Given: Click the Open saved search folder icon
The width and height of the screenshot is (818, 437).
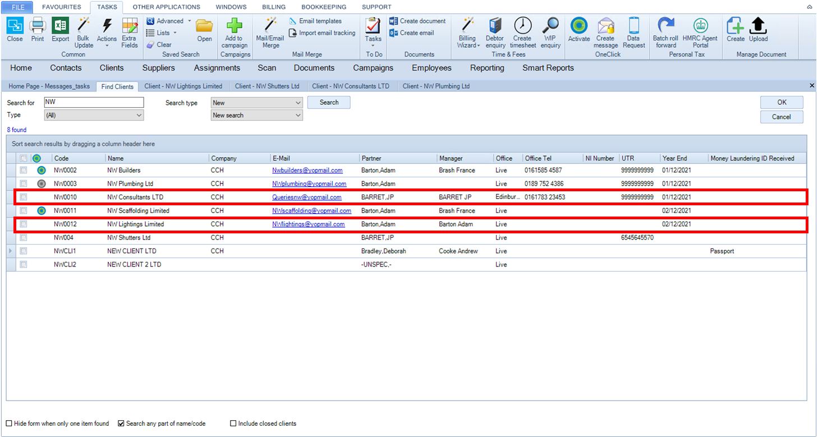Looking at the screenshot, I should [204, 26].
